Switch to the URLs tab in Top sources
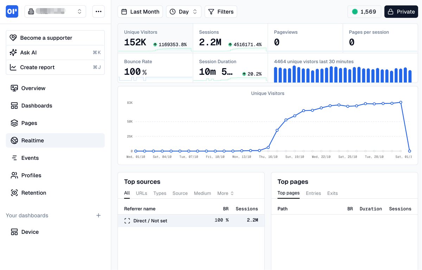The height and width of the screenshot is (270, 422). pos(141,193)
